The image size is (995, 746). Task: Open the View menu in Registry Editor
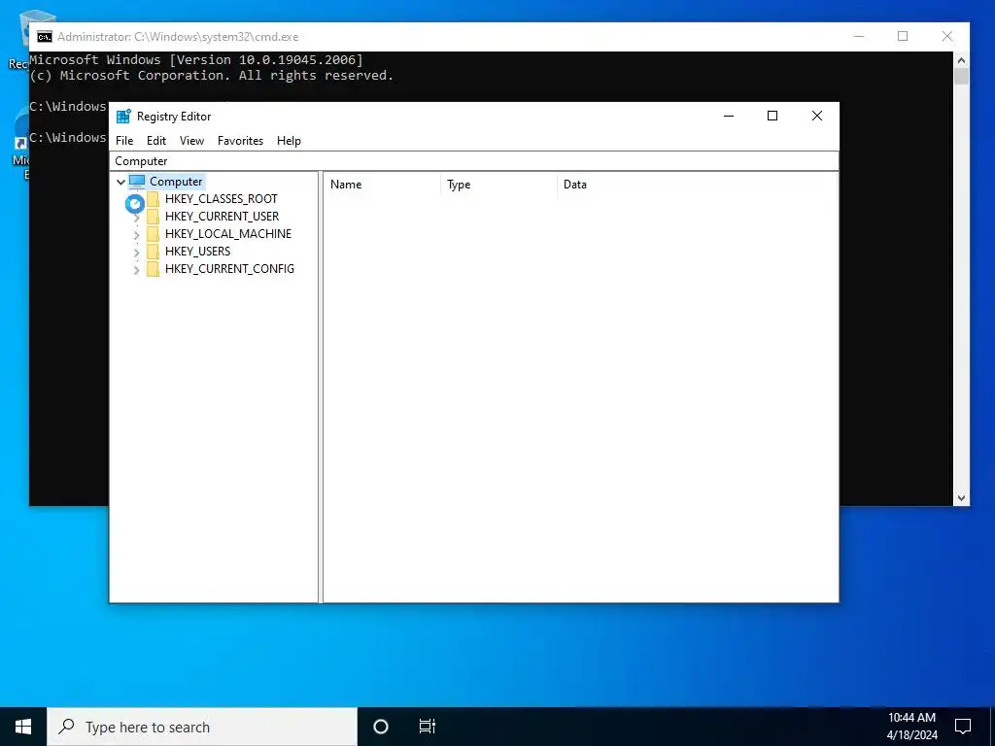tap(191, 141)
